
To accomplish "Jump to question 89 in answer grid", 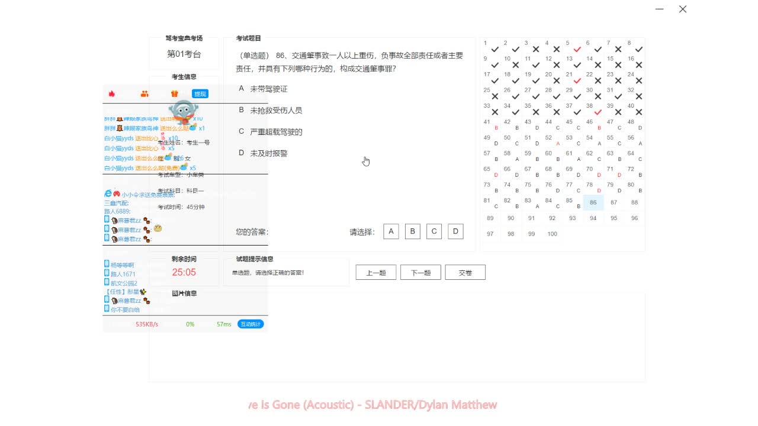I will (490, 218).
